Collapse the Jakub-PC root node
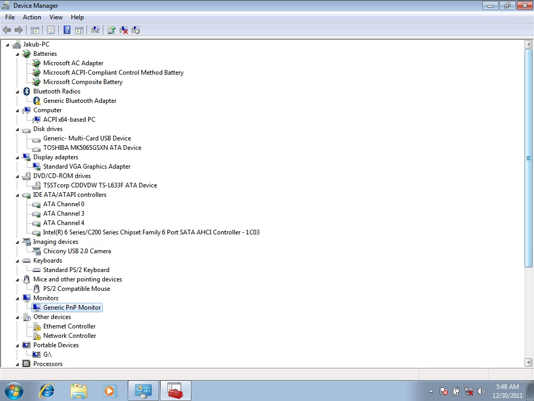 click(x=7, y=45)
